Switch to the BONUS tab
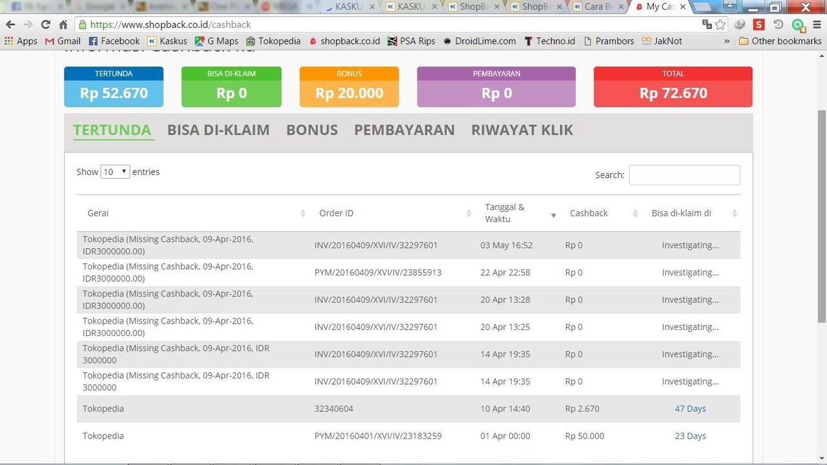 pyautogui.click(x=312, y=130)
